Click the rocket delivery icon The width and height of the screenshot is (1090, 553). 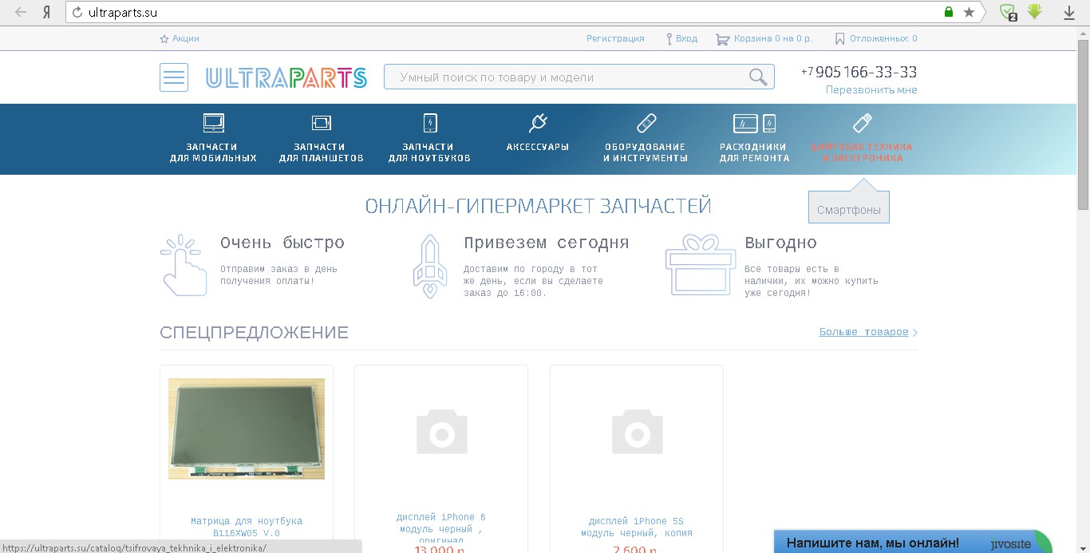point(429,266)
